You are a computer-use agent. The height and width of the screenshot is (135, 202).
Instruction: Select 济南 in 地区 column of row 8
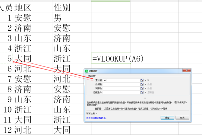point(32,89)
